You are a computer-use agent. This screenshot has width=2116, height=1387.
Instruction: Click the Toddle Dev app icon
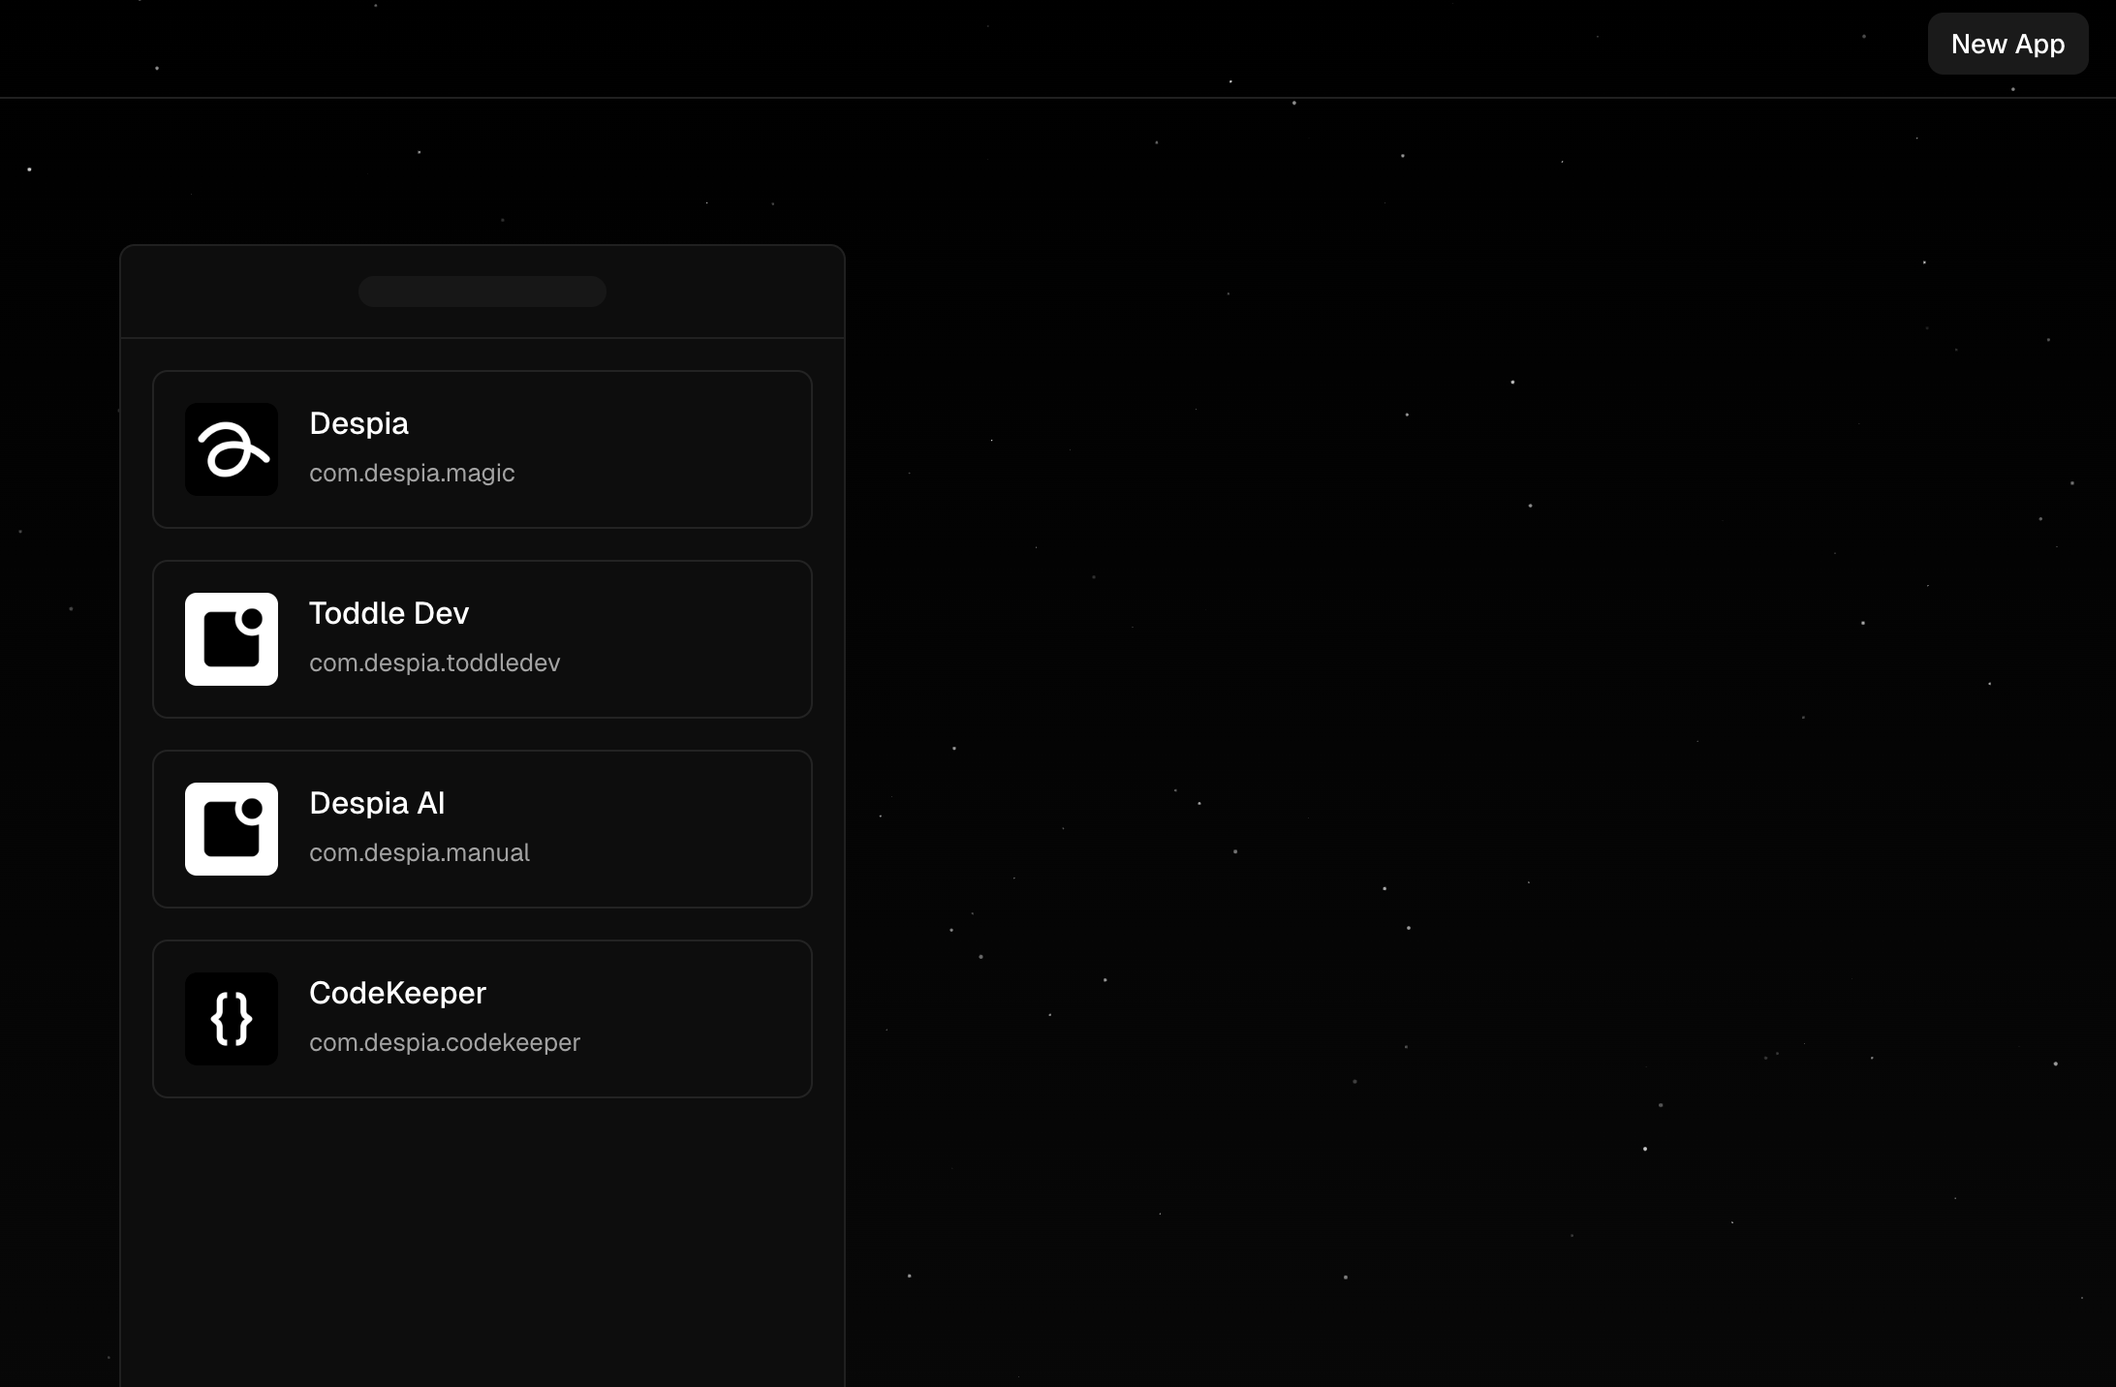point(231,639)
